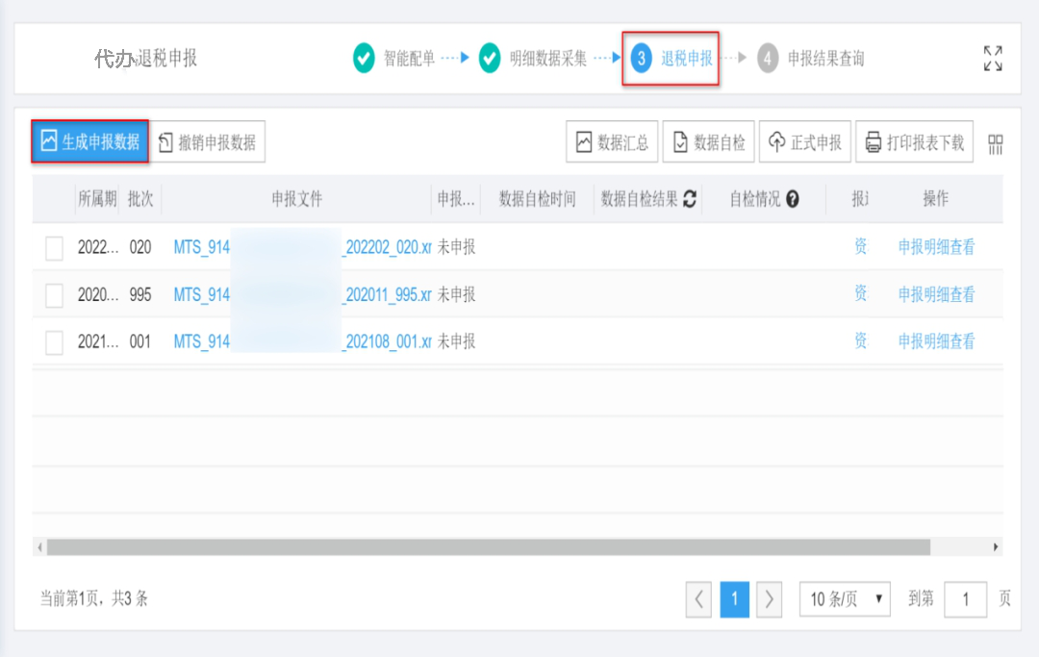
Task: Click the 申报文件 column header
Action: (297, 199)
